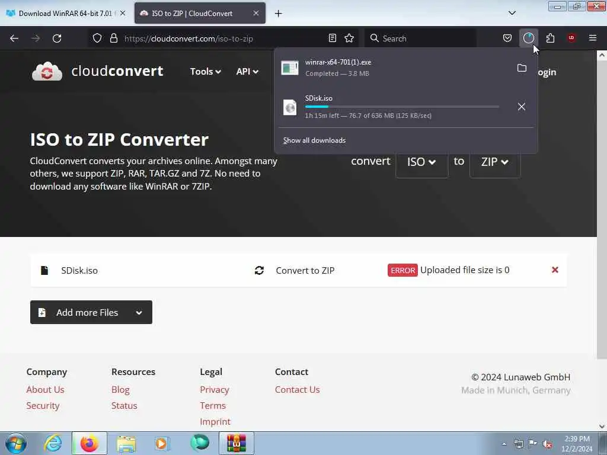Open the ISO source format dropdown
The height and width of the screenshot is (455, 607).
point(421,162)
